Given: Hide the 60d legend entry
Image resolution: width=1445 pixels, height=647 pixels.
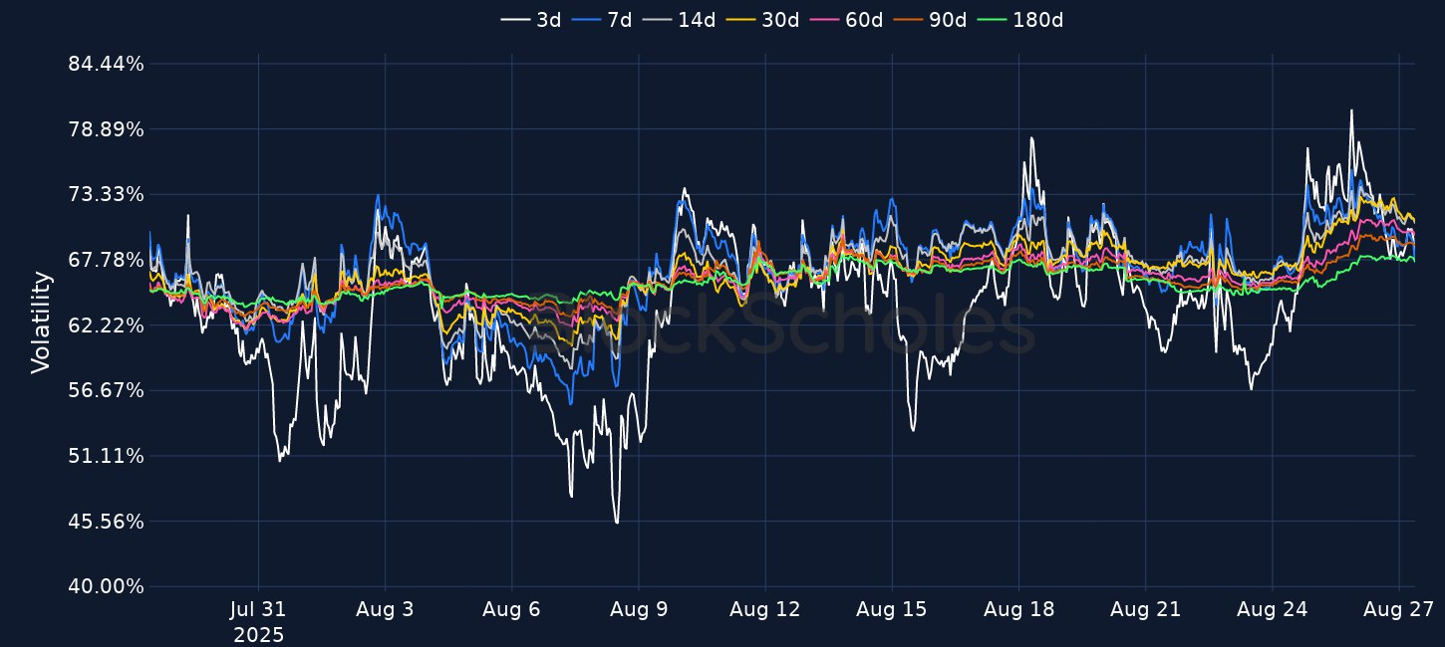Looking at the screenshot, I should coord(846,20).
